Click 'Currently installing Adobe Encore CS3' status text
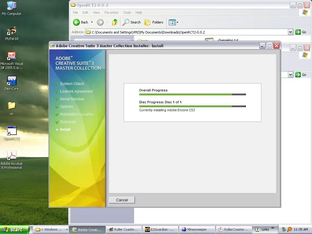The width and height of the screenshot is (312, 234). point(167,110)
